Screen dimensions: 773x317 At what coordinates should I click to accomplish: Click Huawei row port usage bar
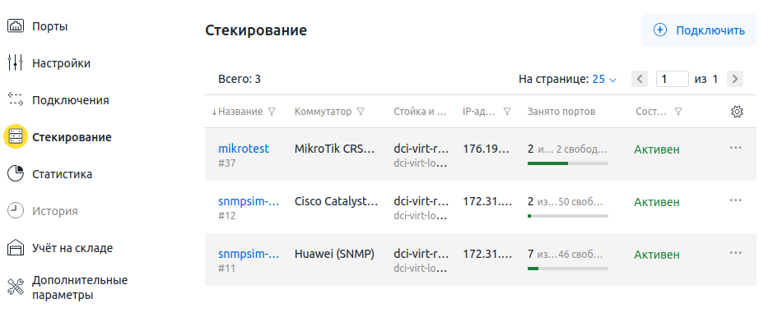click(567, 269)
